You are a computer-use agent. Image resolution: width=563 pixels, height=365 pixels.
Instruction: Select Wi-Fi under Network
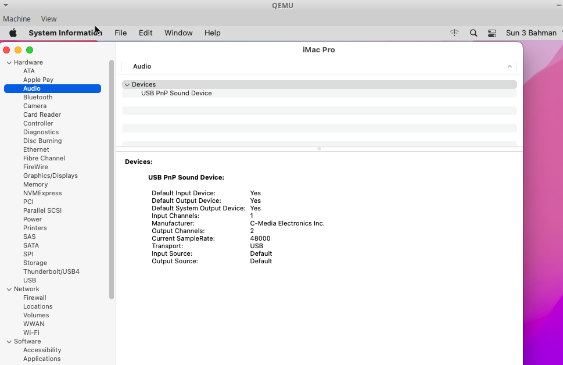point(31,333)
